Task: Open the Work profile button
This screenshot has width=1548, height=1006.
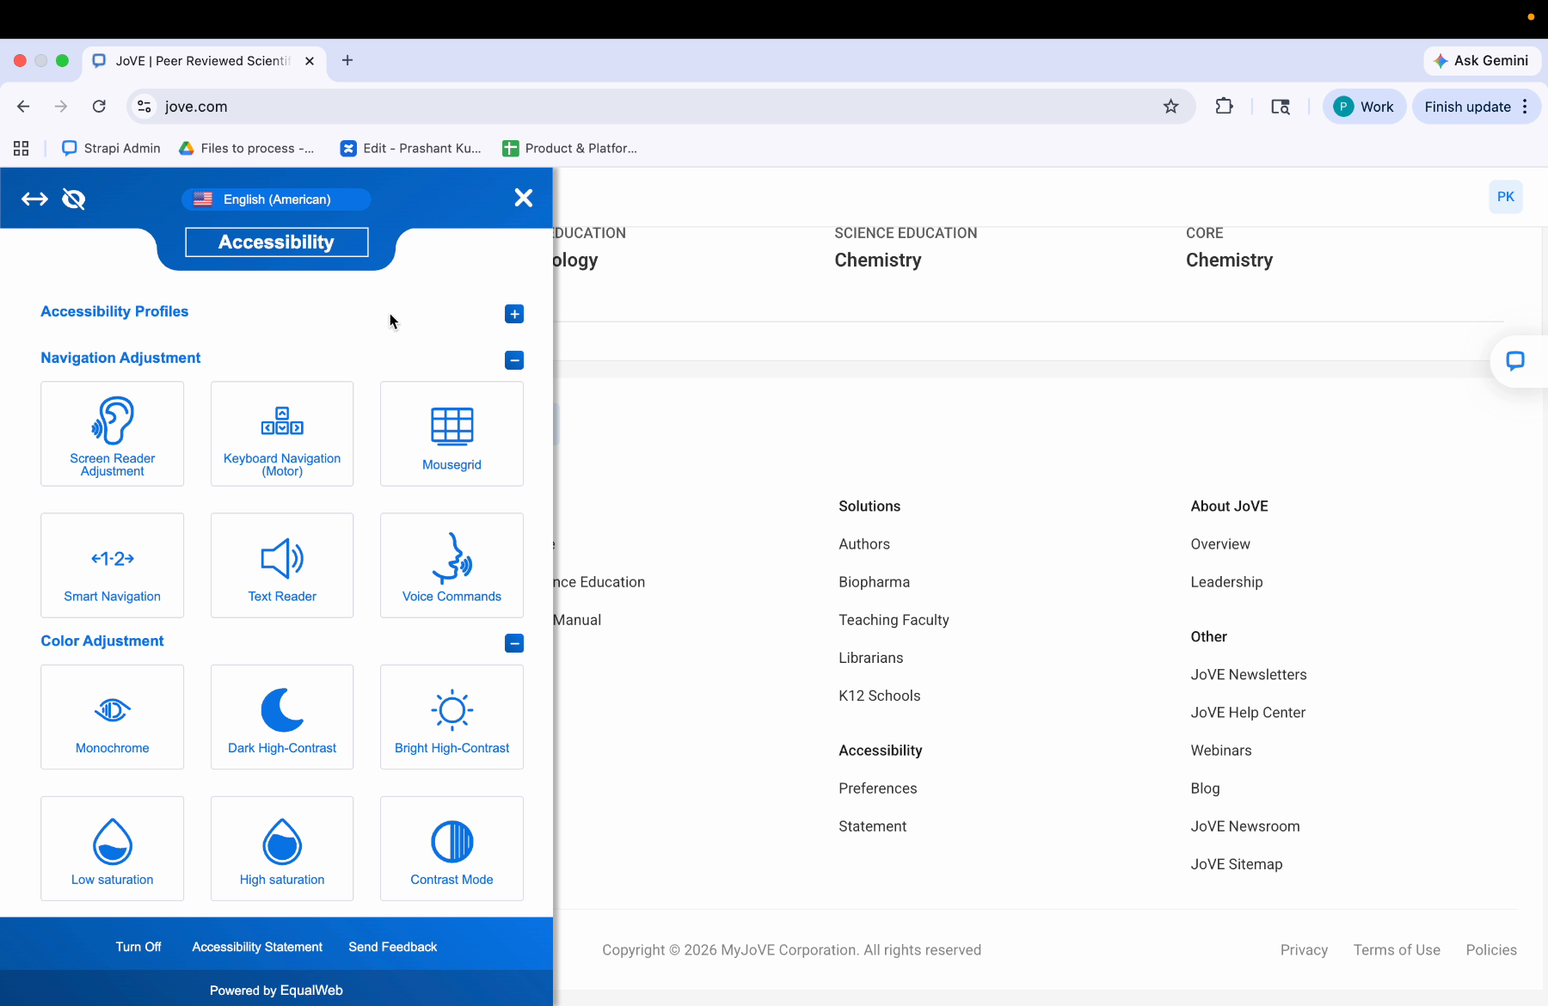Action: tap(1364, 107)
